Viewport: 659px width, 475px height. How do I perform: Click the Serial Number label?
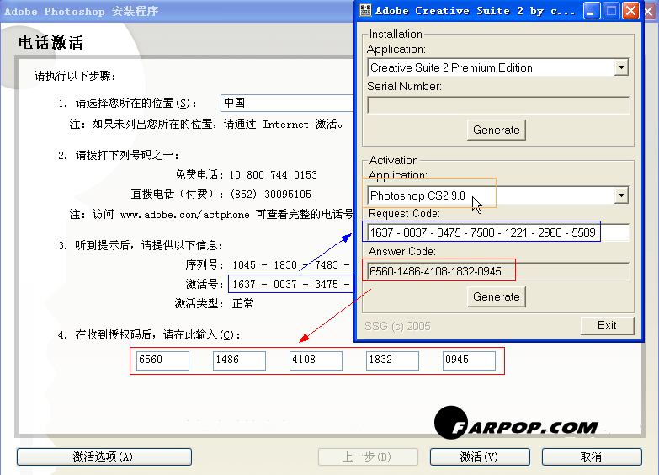tap(404, 86)
